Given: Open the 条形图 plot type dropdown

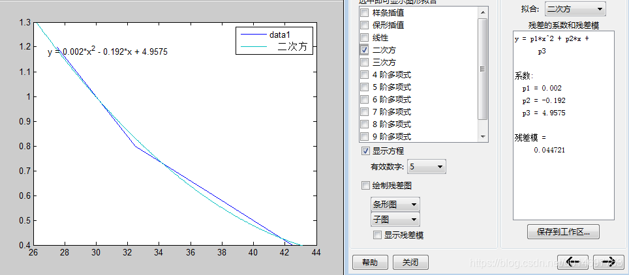Looking at the screenshot, I should click(395, 205).
